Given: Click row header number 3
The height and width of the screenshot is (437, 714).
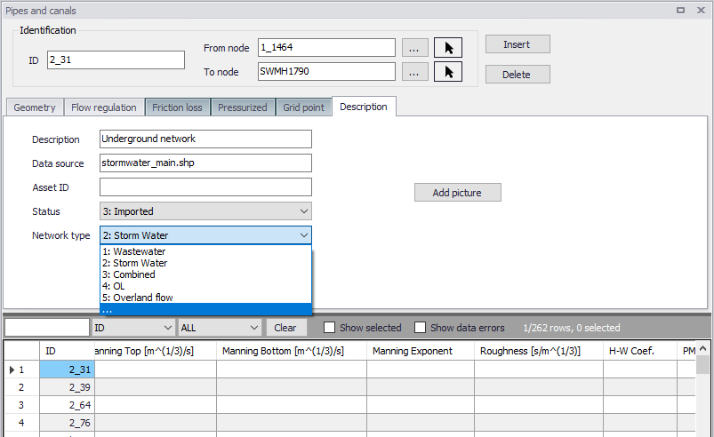Looking at the screenshot, I should pos(21,405).
